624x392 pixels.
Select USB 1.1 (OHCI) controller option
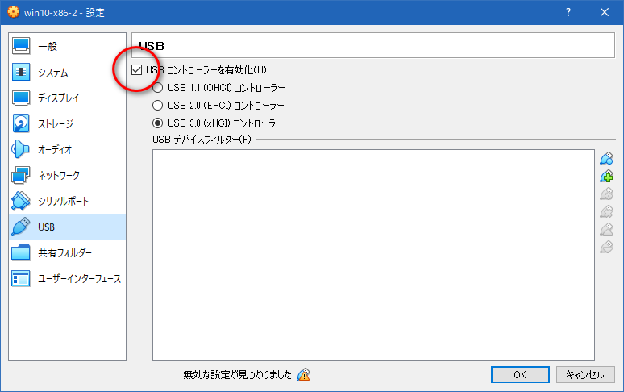(x=158, y=88)
